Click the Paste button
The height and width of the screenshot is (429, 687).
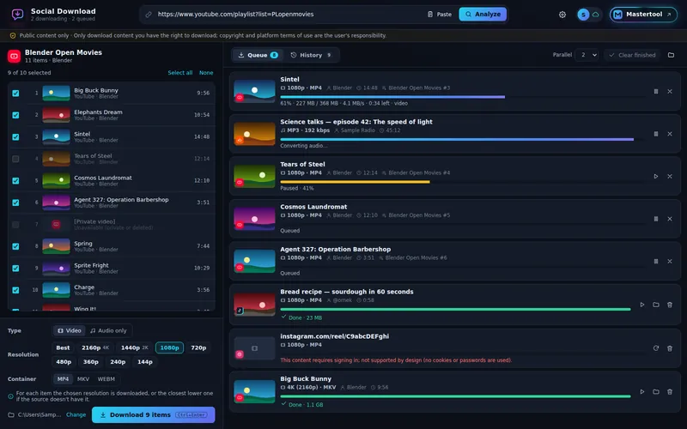[x=440, y=15]
